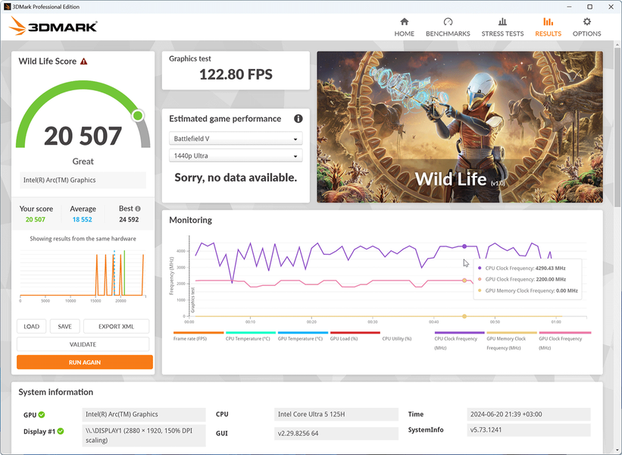Click the 122.80 FPS graphics test value
Image resolution: width=622 pixels, height=455 pixels.
(236, 74)
